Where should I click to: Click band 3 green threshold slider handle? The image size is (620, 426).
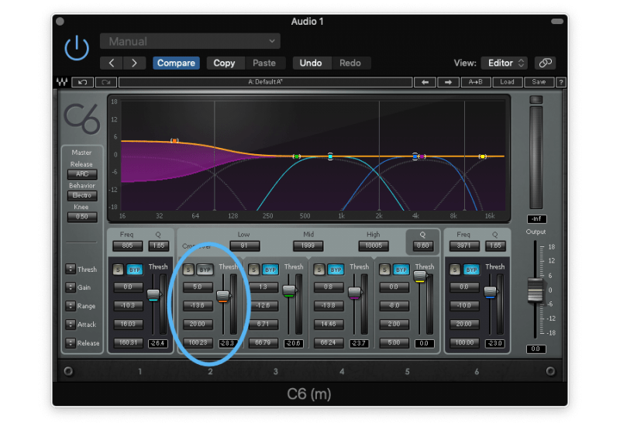289,291
